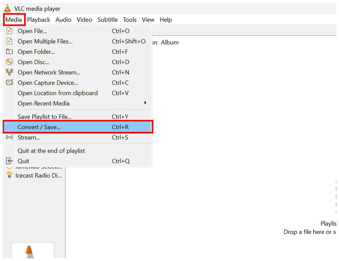Choose Save Playlist to File...

point(78,117)
